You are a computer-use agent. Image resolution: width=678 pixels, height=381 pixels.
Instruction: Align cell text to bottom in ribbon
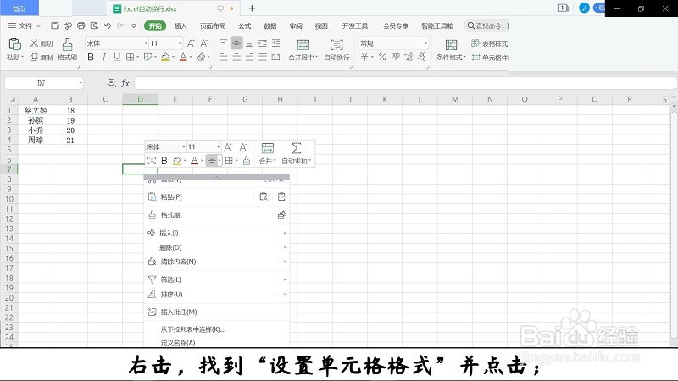249,43
